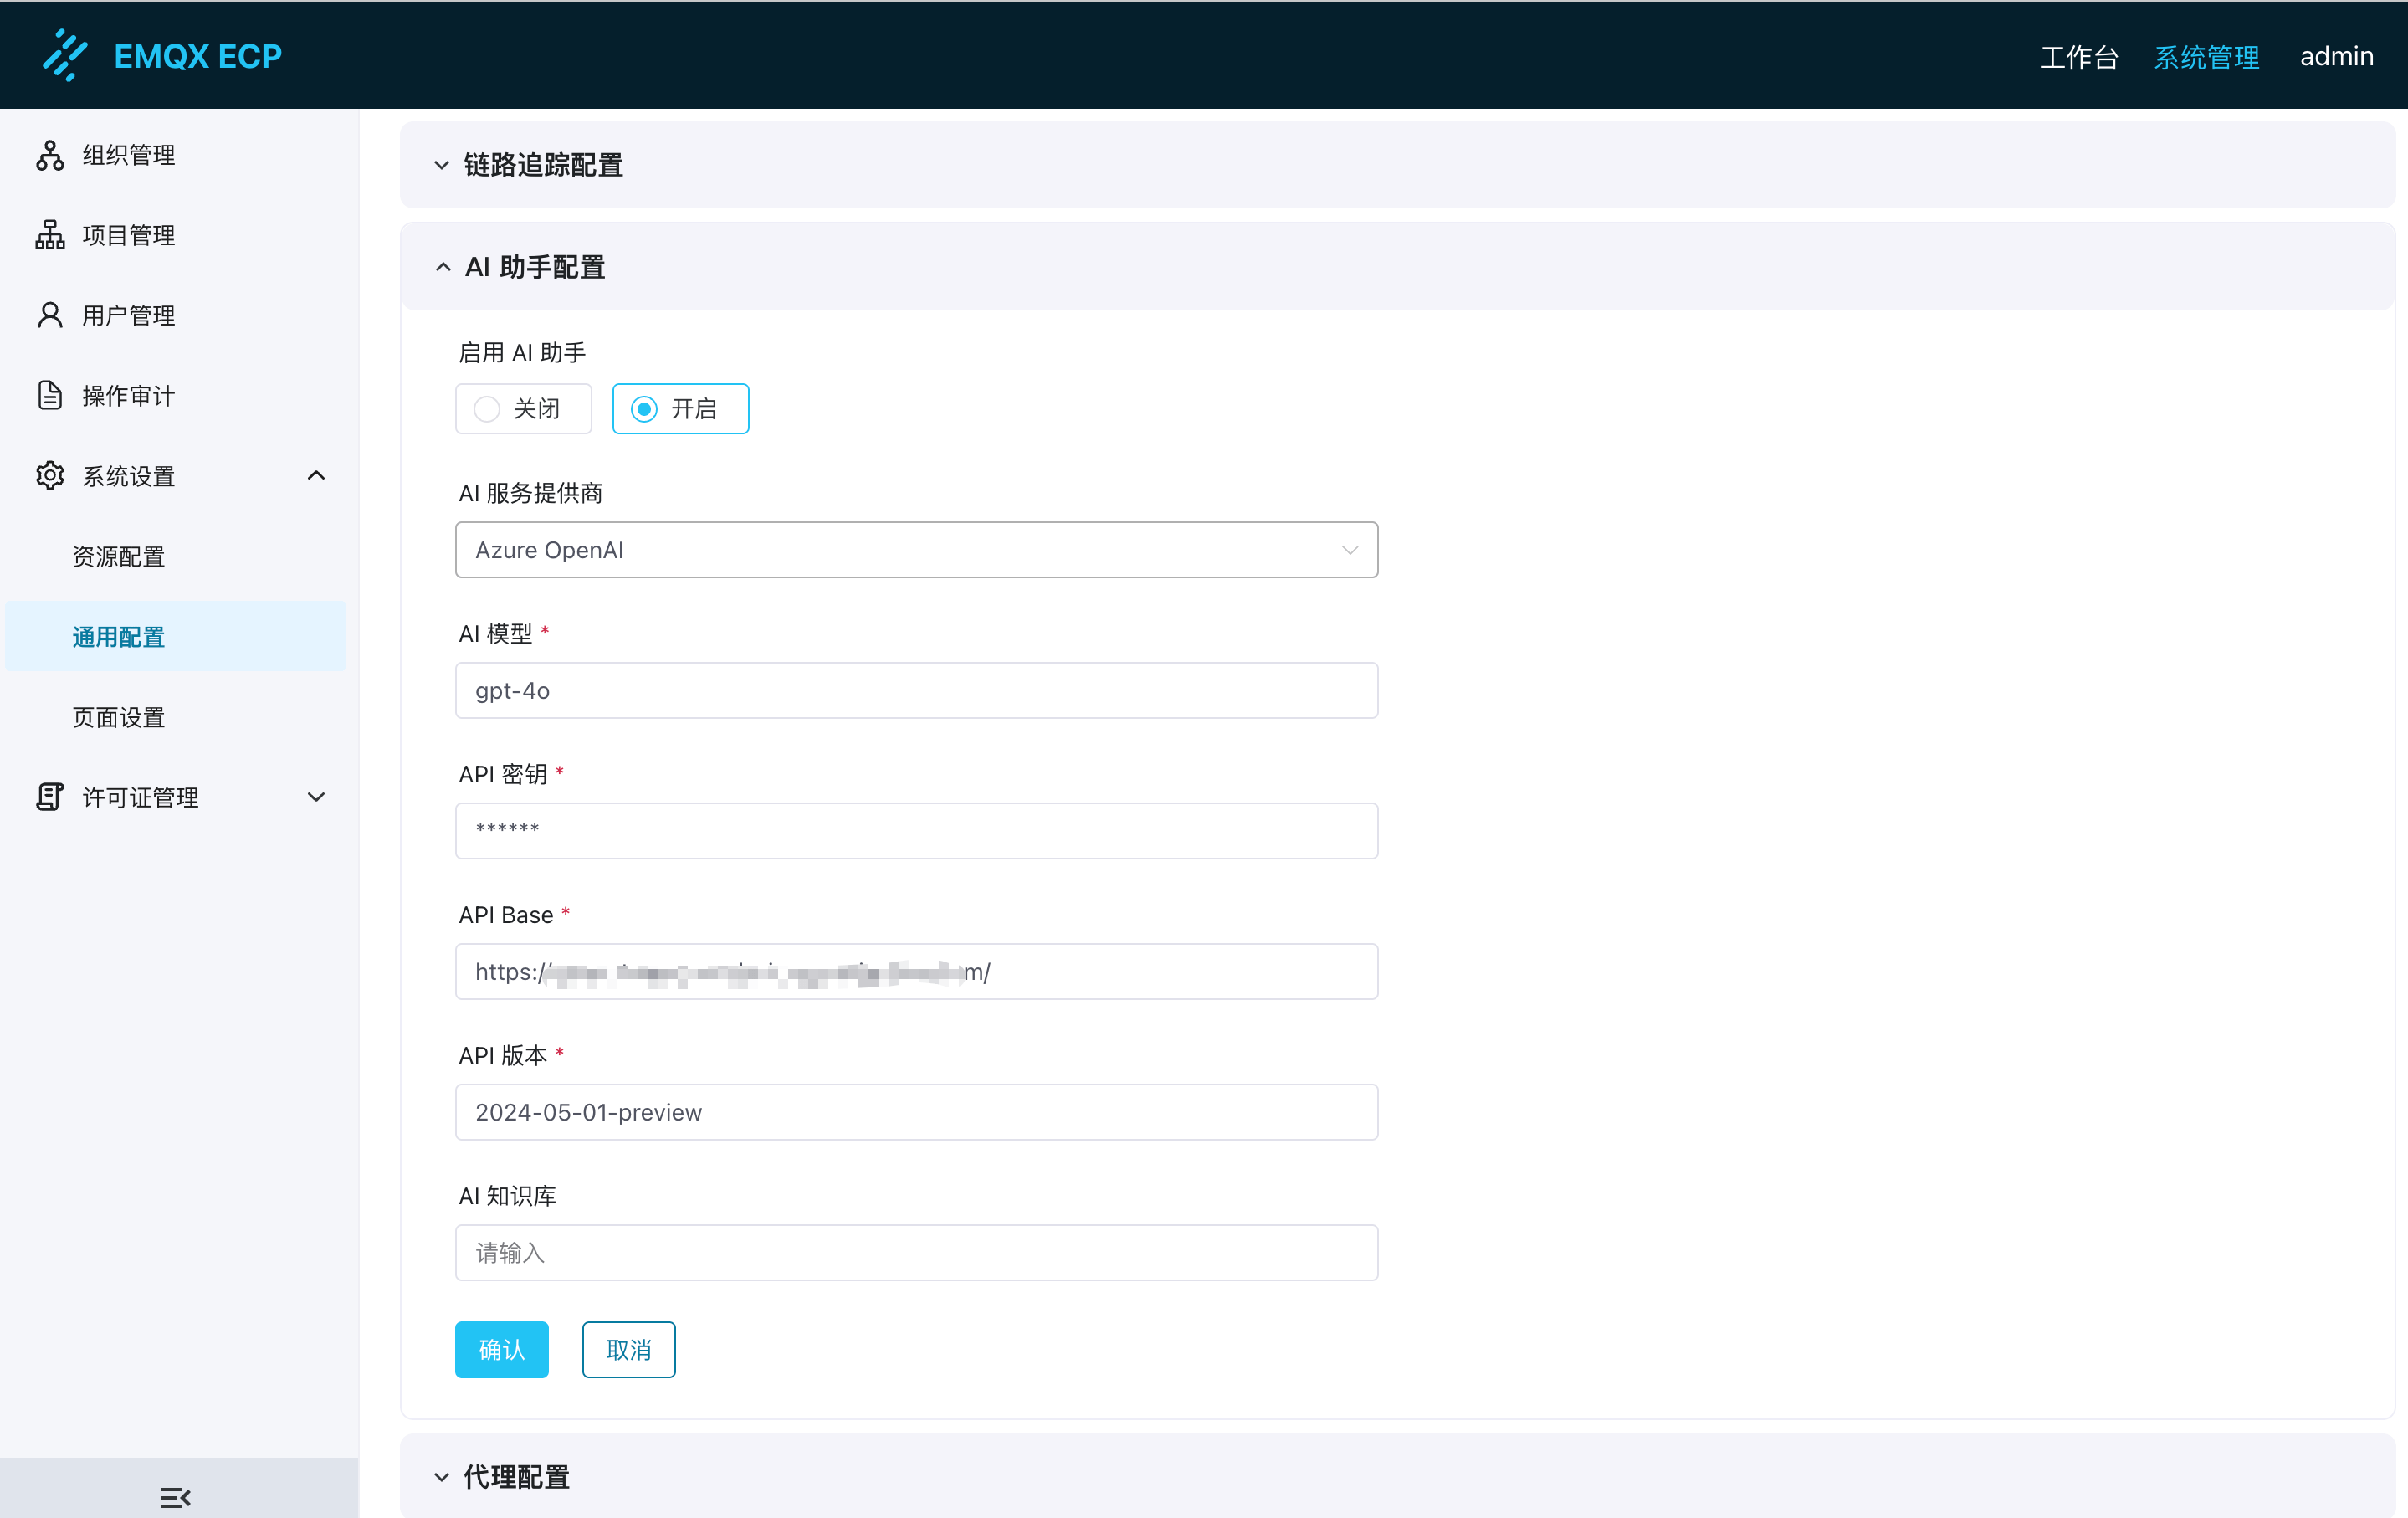Open the AI 服务提供商 dropdown
Image resolution: width=2408 pixels, height=1518 pixels.
click(x=916, y=550)
